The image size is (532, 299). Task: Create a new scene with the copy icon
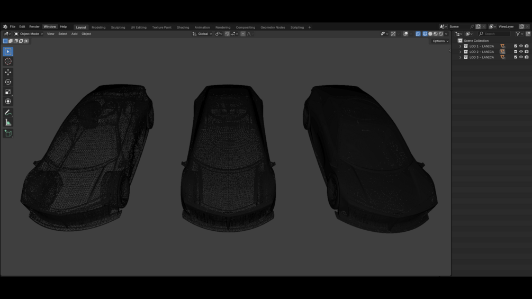478,26
